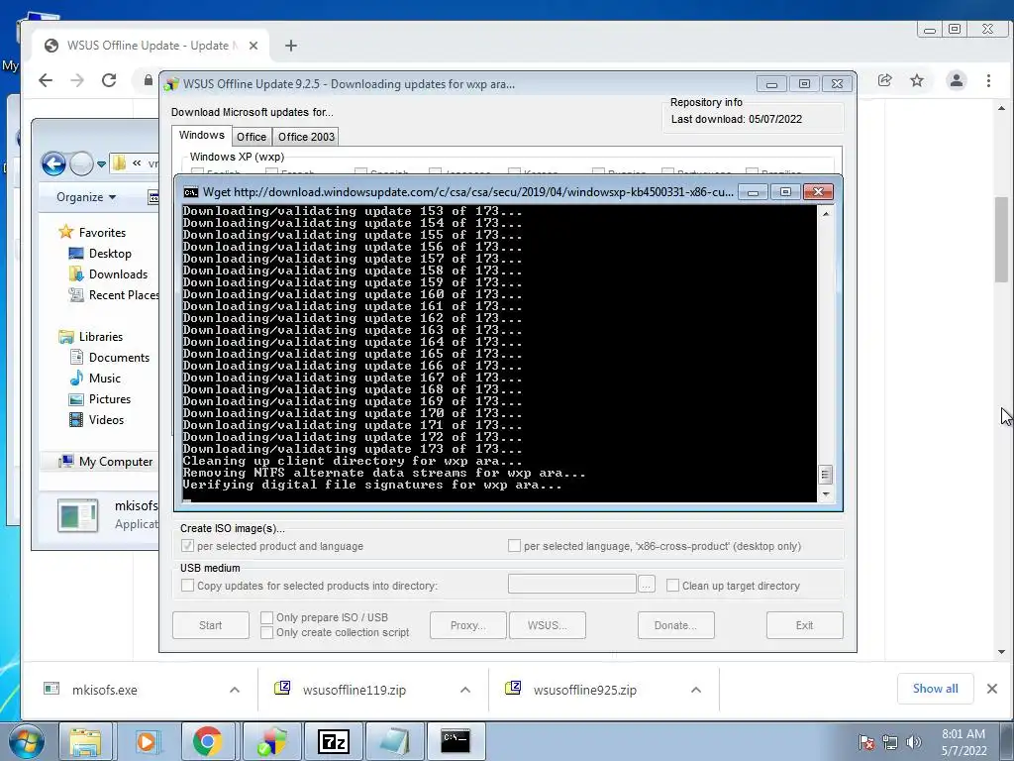Select Desktop in Explorer Favorites
Screen dimensions: 1014x761
coord(100,253)
